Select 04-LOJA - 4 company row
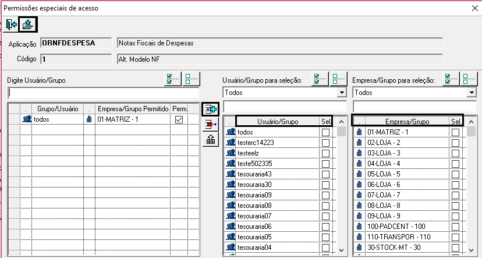 coord(408,164)
